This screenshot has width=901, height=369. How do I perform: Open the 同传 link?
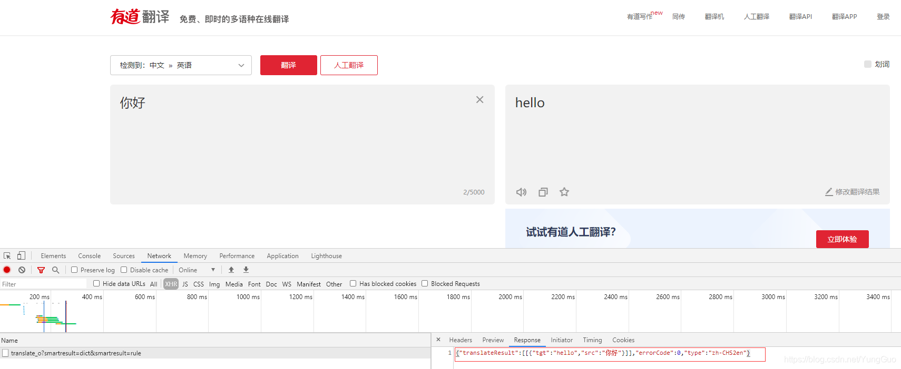click(x=679, y=17)
